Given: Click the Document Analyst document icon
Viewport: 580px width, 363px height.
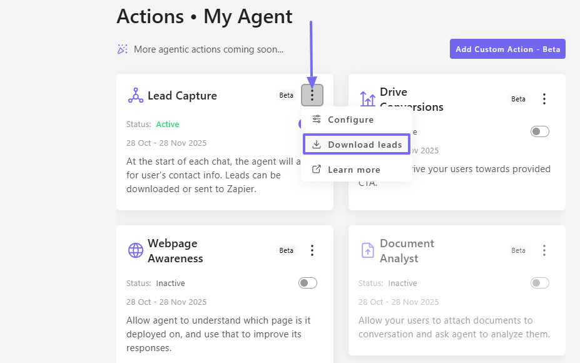Looking at the screenshot, I should click(x=368, y=250).
